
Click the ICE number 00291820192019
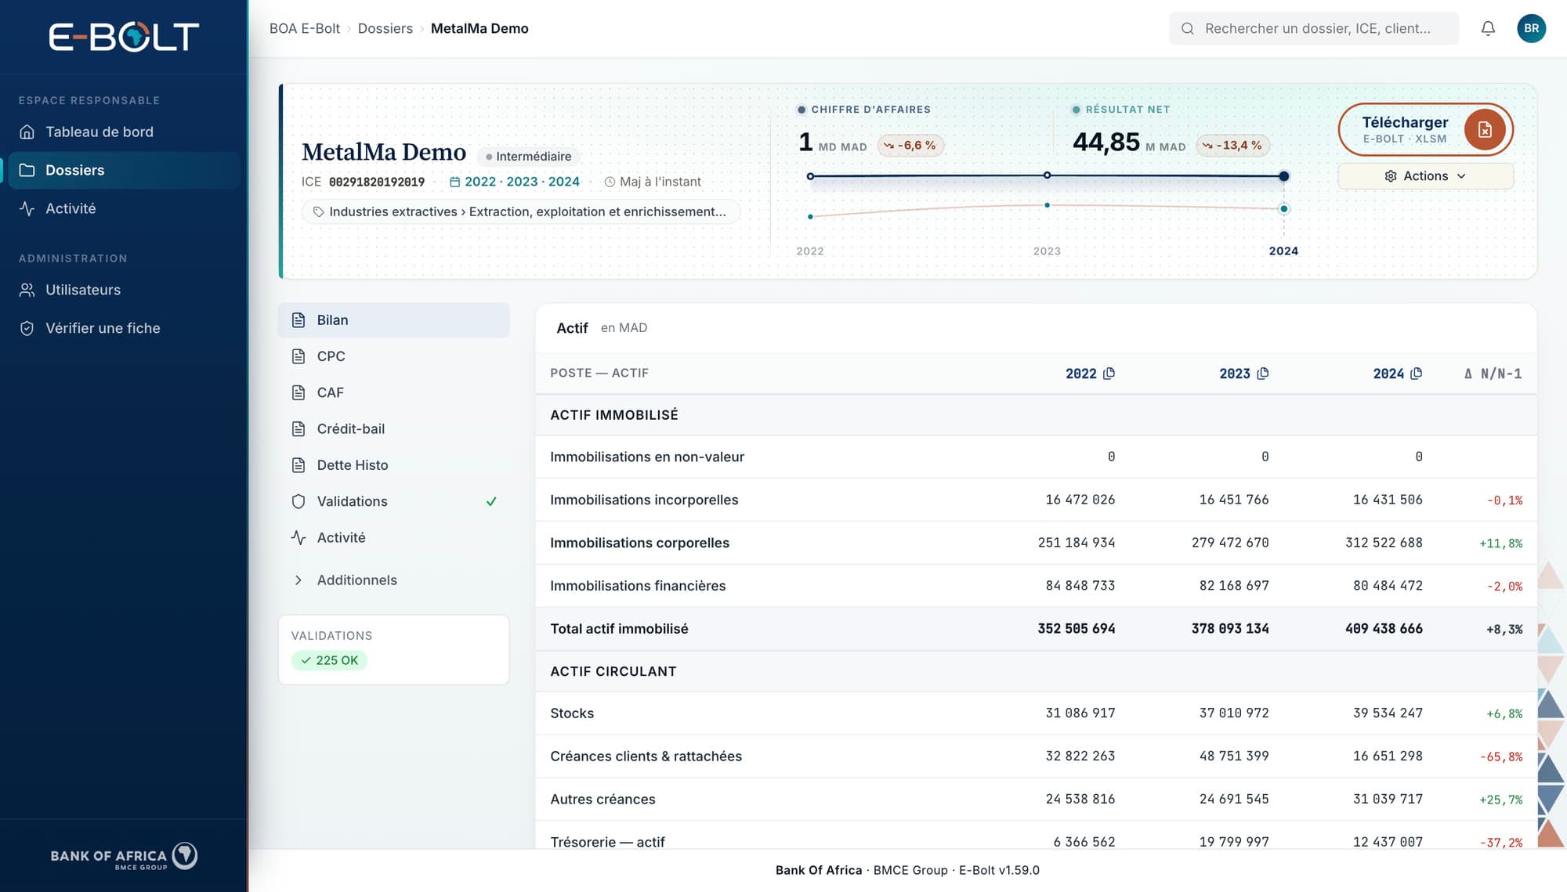point(377,182)
